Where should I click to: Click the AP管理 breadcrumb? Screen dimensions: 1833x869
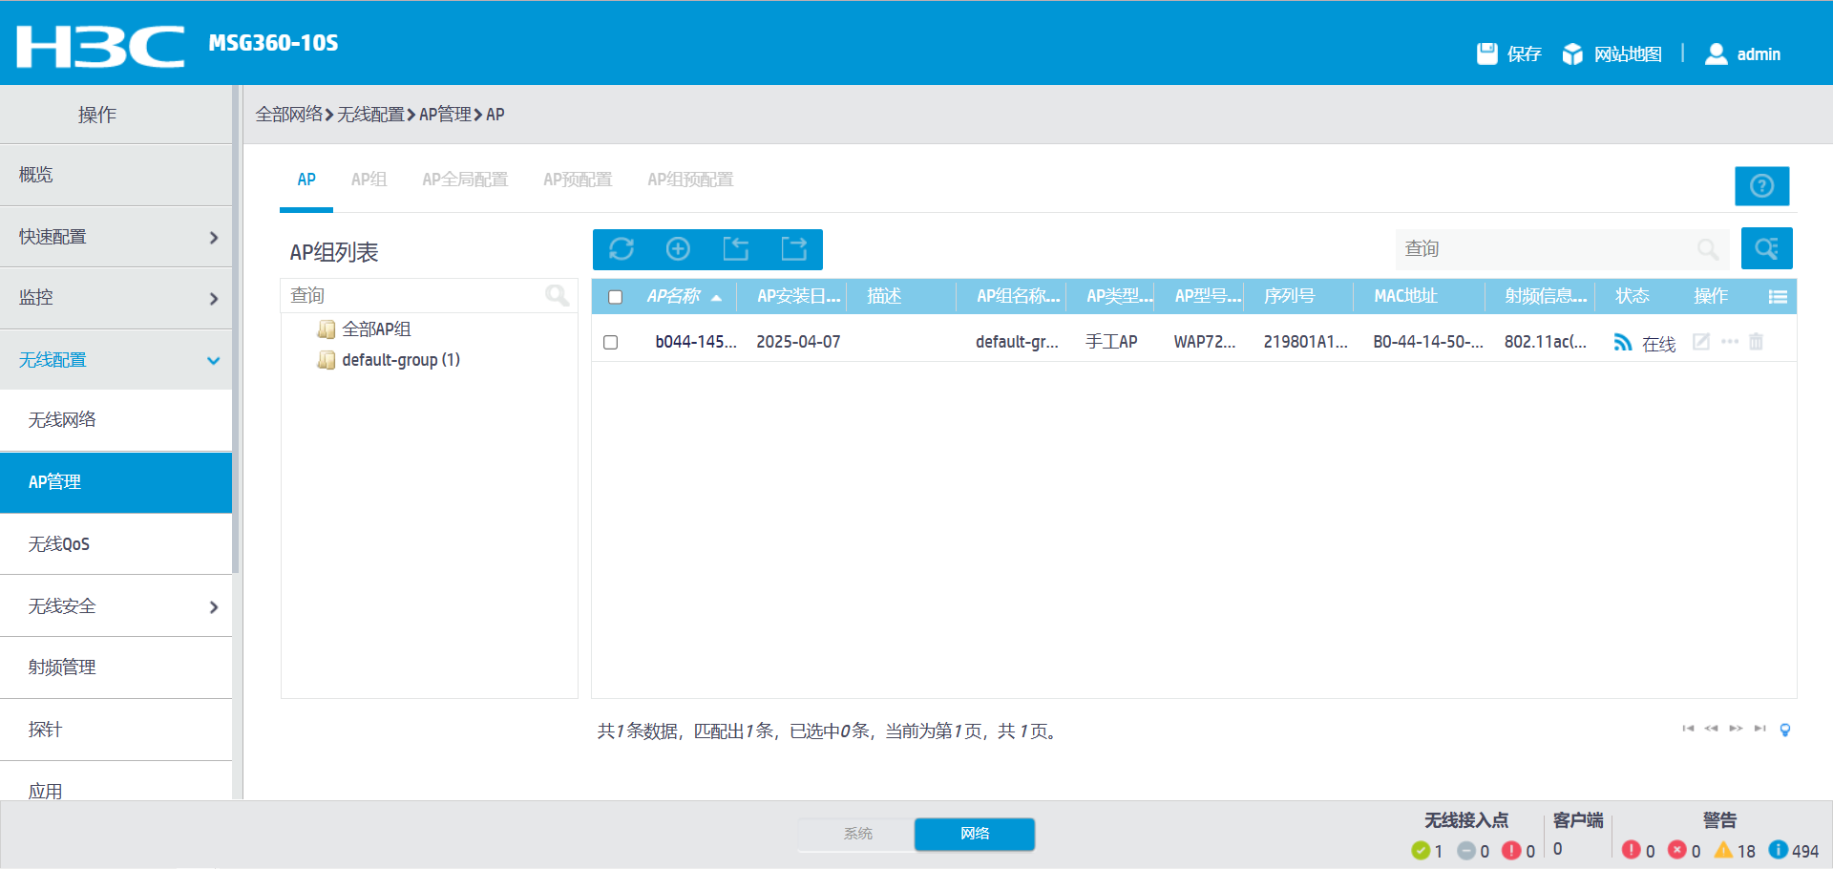pos(445,115)
